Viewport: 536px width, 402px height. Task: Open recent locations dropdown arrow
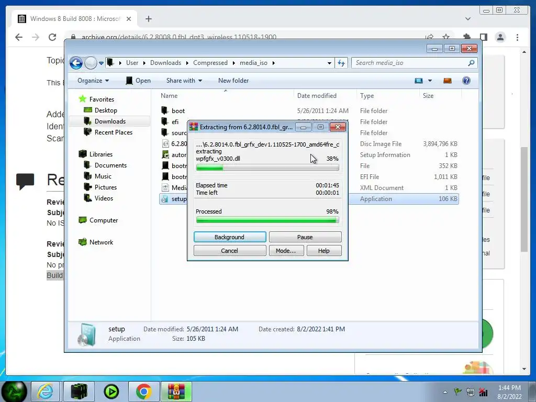pyautogui.click(x=101, y=63)
